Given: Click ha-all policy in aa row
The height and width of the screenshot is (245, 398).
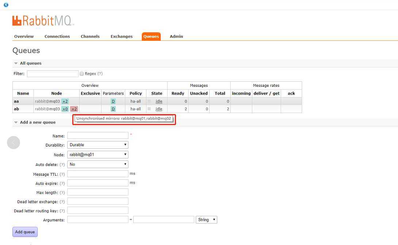Looking at the screenshot, I should click(x=135, y=101).
